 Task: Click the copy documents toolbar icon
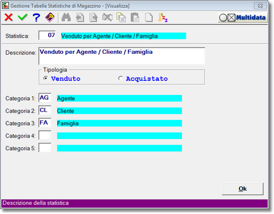[121, 18]
